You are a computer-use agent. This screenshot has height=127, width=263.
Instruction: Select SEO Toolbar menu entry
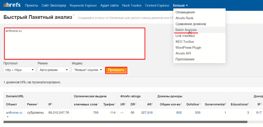point(199,42)
